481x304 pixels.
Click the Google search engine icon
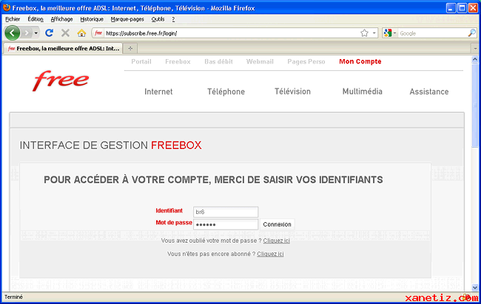[x=388, y=33]
